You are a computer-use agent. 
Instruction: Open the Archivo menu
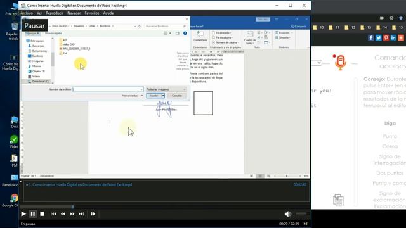(x=27, y=13)
